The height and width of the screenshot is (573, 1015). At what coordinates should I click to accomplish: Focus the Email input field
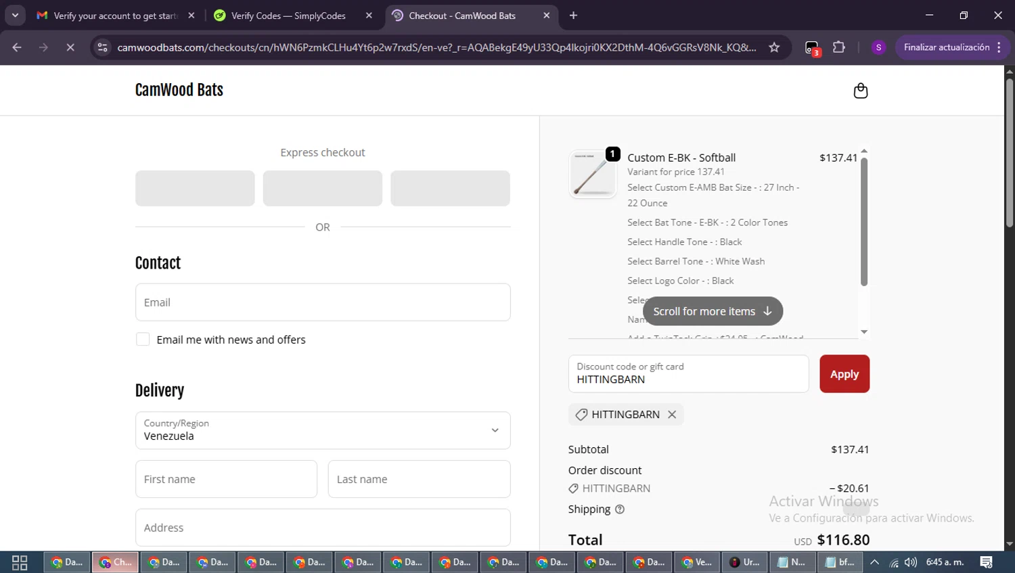(323, 302)
